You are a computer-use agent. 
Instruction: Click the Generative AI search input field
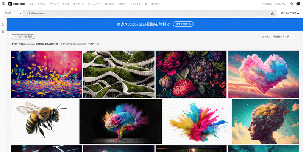(150, 13)
